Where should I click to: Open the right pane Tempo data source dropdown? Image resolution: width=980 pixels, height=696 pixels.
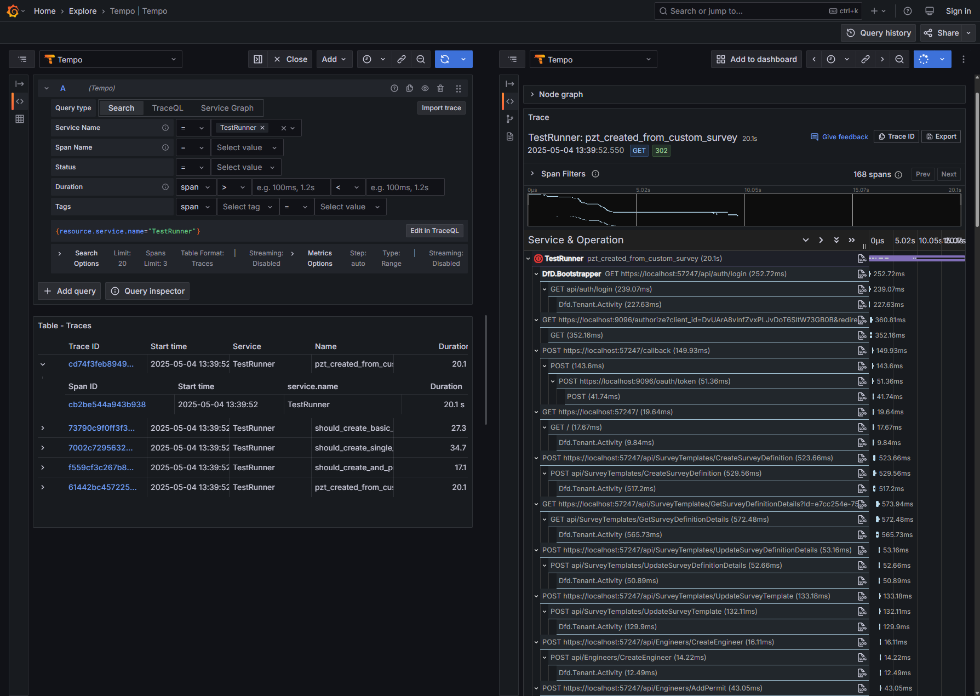pyautogui.click(x=593, y=59)
